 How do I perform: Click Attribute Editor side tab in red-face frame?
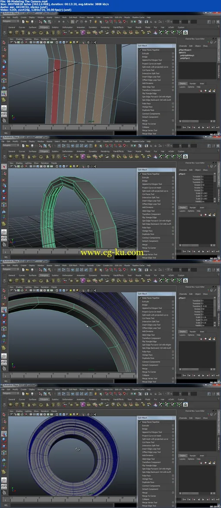219,72
